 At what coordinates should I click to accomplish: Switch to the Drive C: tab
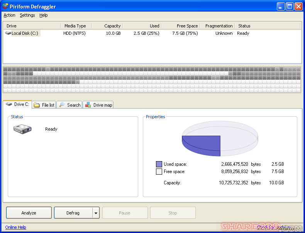[17, 104]
